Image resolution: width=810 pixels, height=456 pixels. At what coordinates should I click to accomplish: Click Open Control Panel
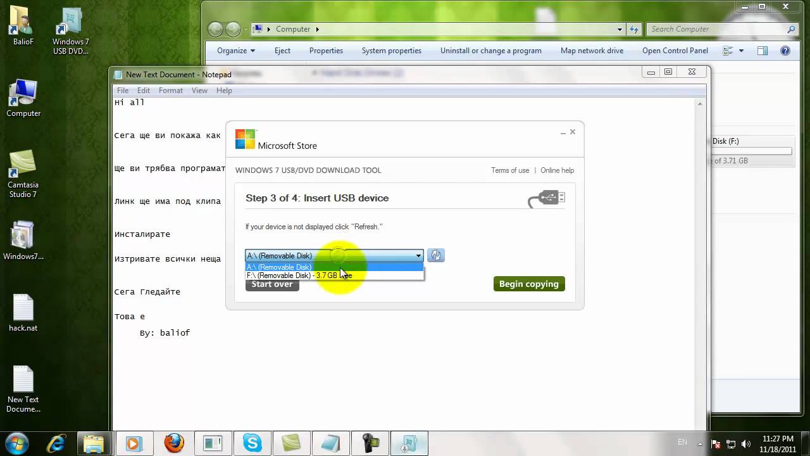[675, 51]
